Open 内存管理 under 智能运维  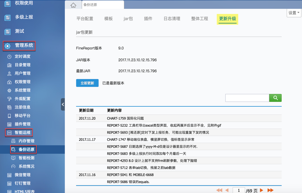26,141
